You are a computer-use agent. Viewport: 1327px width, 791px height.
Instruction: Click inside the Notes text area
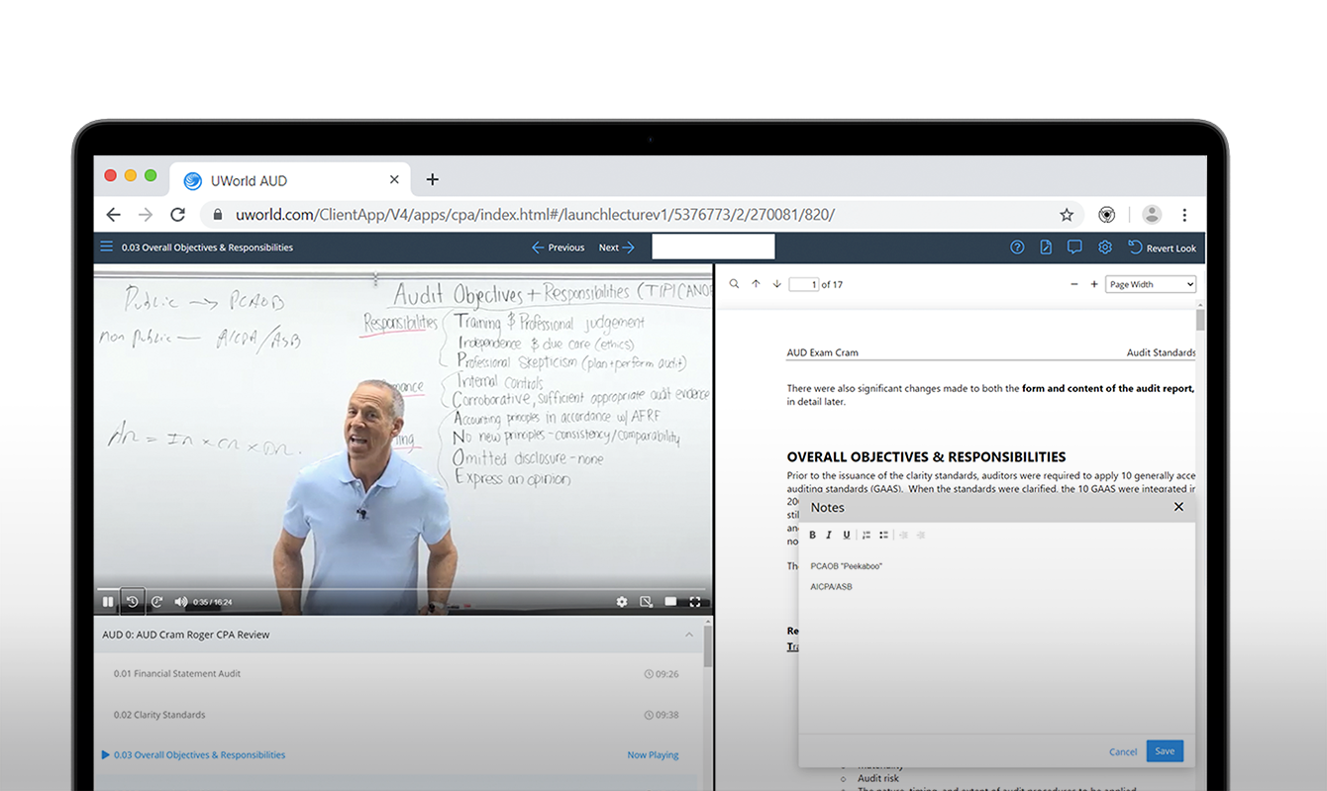[x=996, y=641]
